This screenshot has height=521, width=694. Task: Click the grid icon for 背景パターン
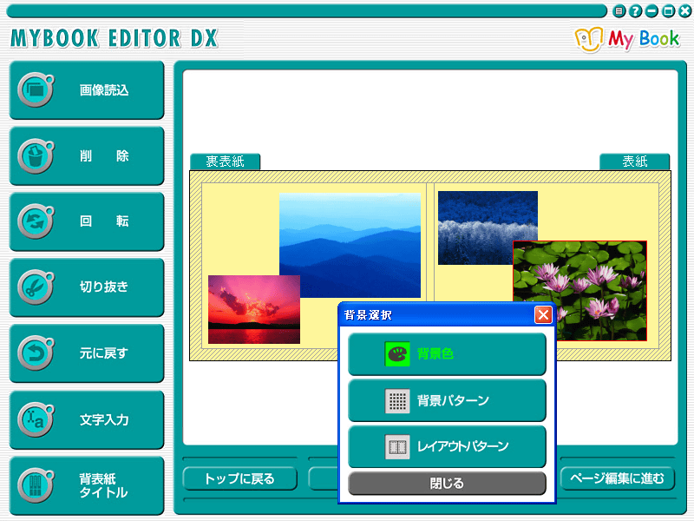(x=397, y=400)
